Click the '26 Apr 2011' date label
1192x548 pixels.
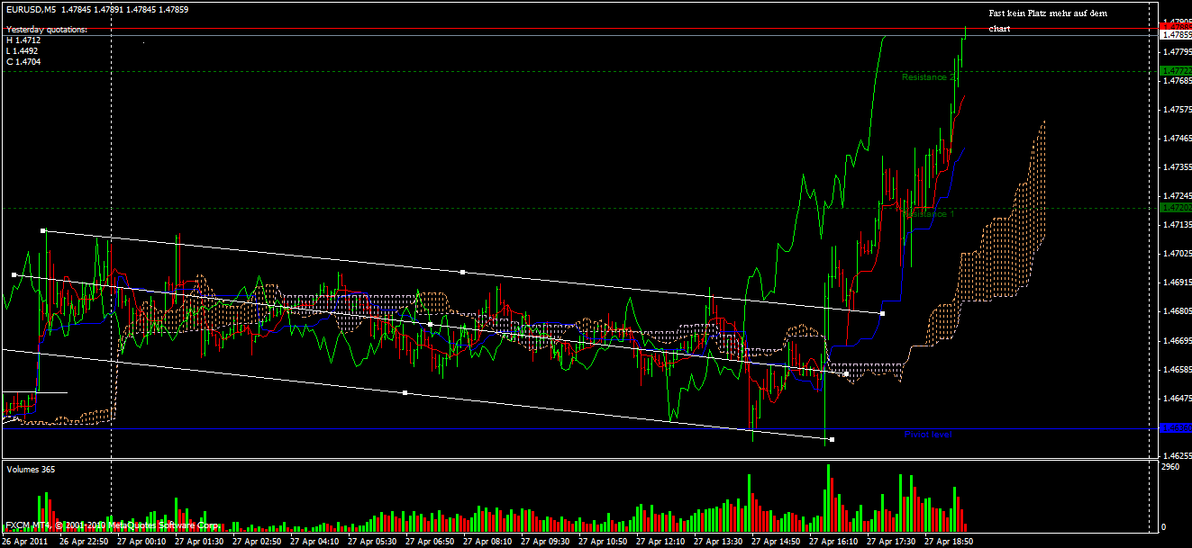[x=26, y=542]
